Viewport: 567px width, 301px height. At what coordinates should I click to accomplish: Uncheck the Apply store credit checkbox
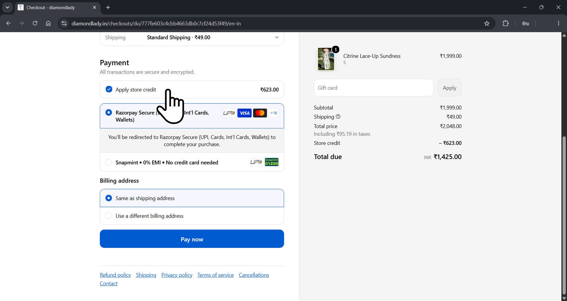tap(109, 89)
